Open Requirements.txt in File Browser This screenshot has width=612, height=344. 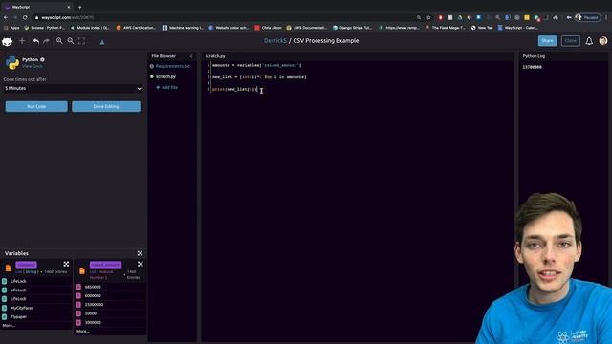(173, 66)
